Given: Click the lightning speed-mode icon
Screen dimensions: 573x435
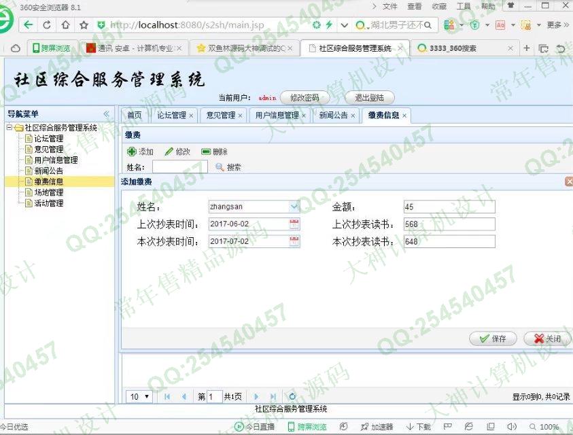Looking at the screenshot, I should (329, 24).
